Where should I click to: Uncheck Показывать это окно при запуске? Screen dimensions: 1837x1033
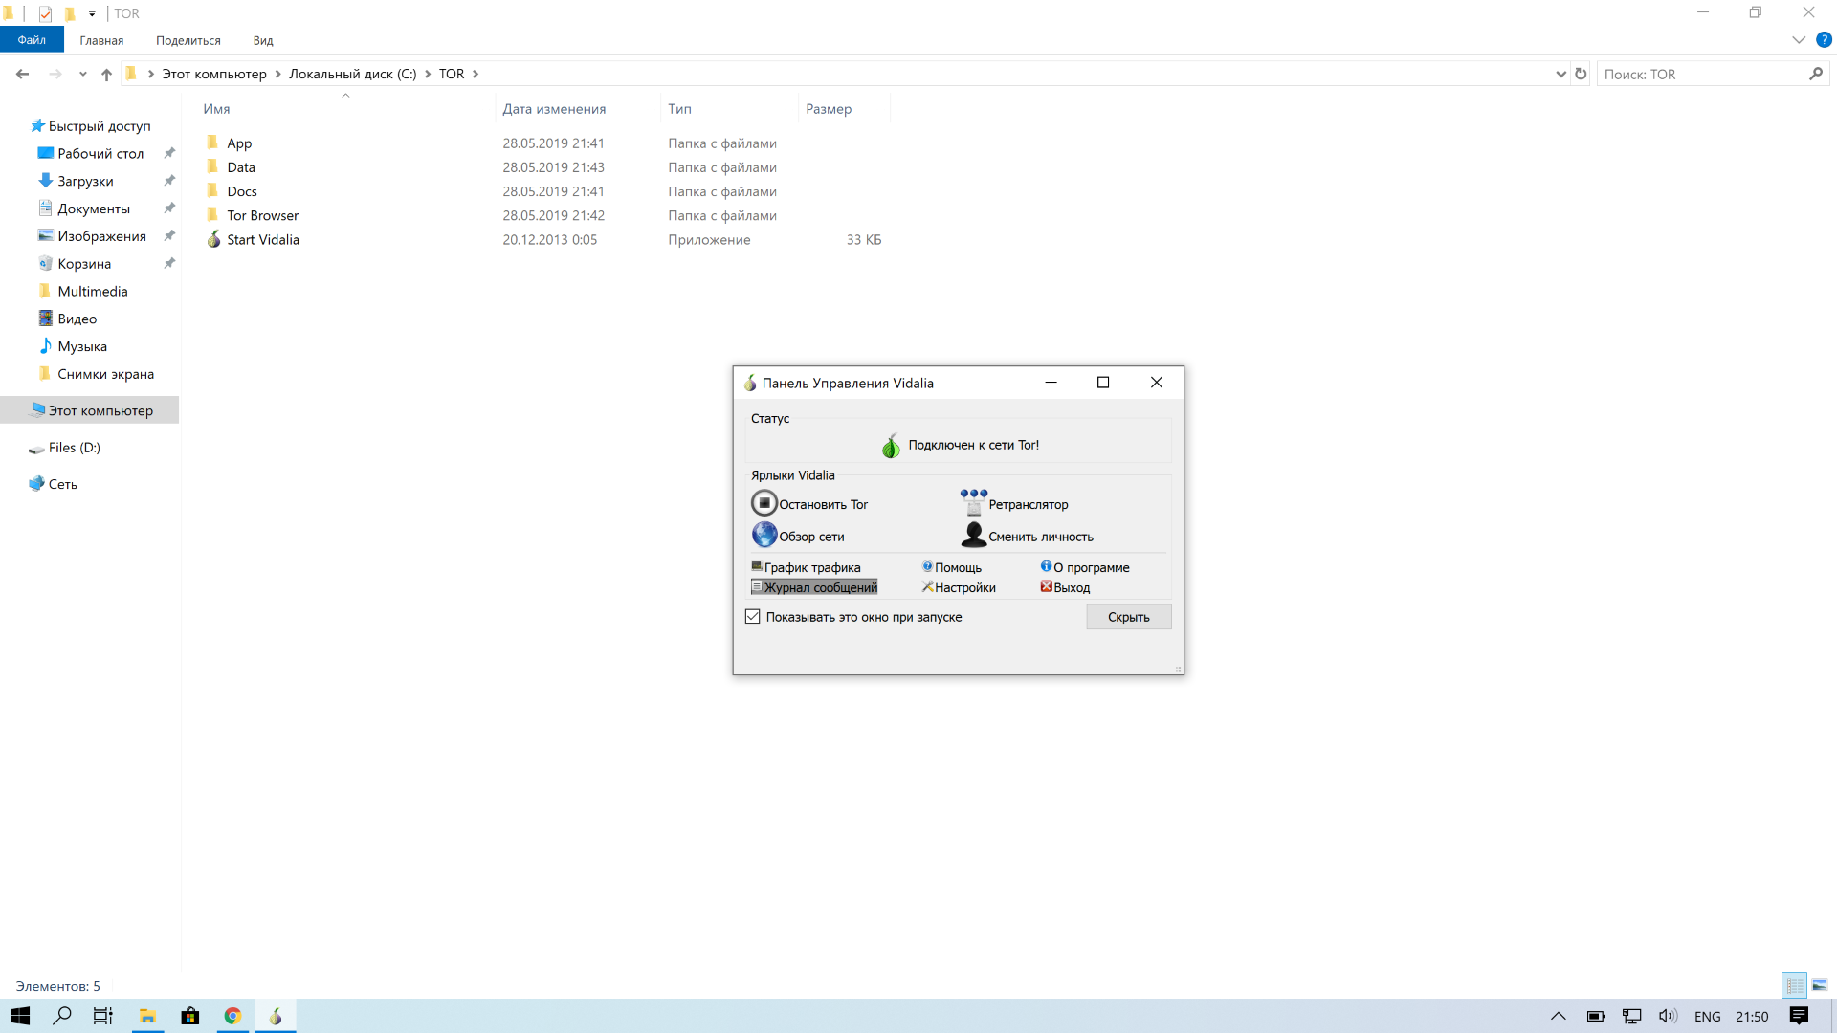753,617
